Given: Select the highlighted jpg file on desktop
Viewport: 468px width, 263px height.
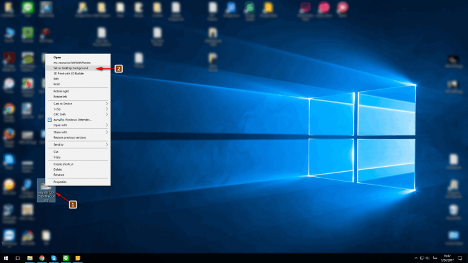Looking at the screenshot, I should [46, 191].
